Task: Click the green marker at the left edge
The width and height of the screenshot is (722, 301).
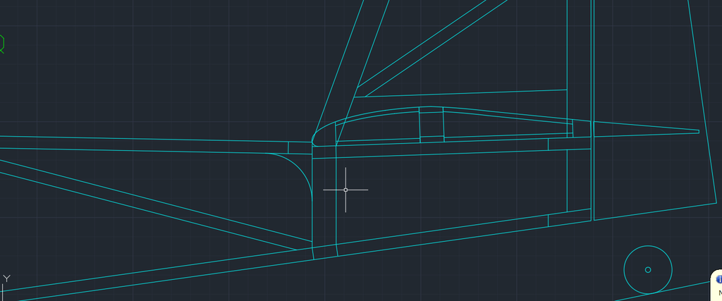Action: click(2, 44)
